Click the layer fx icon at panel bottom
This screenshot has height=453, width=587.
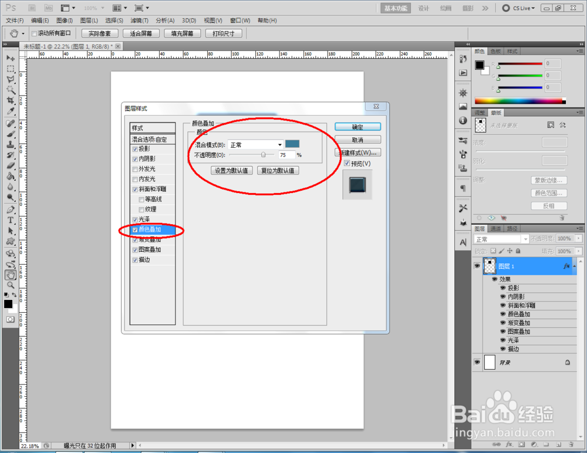[x=509, y=444]
